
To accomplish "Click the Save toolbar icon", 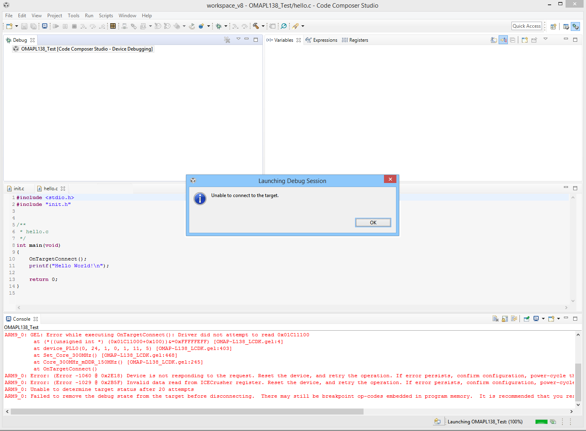I will pyautogui.click(x=24, y=26).
